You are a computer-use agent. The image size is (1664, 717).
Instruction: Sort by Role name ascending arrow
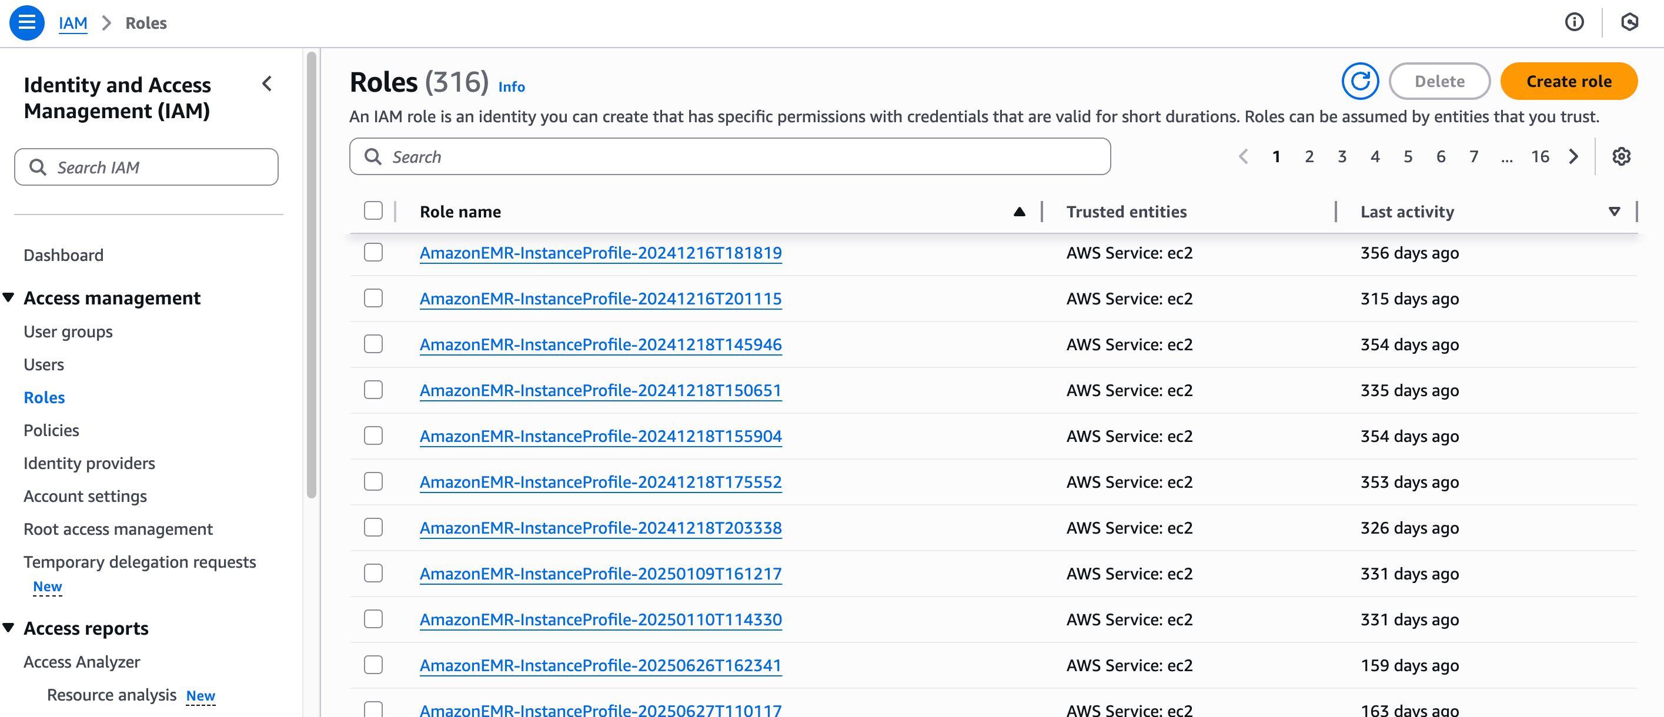(x=1018, y=212)
